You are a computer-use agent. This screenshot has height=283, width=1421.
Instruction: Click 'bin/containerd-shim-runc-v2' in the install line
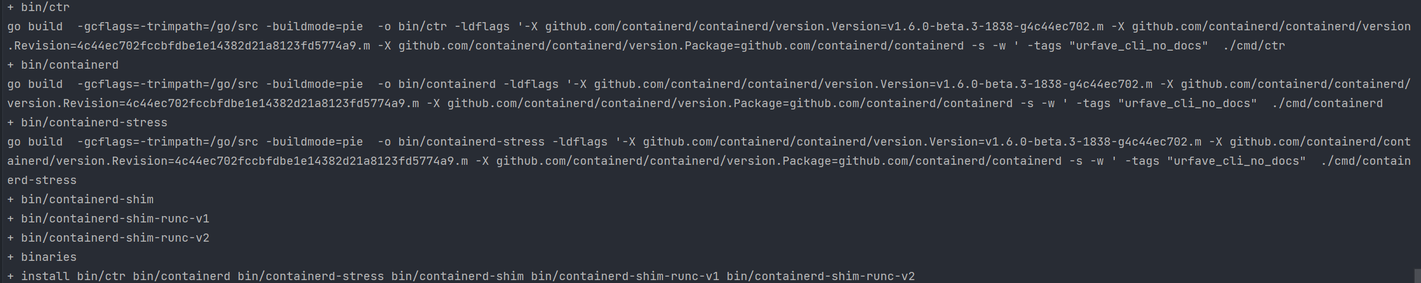point(821,277)
